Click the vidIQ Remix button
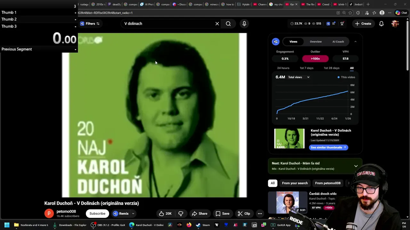This screenshot has height=230, width=410. coord(121,214)
